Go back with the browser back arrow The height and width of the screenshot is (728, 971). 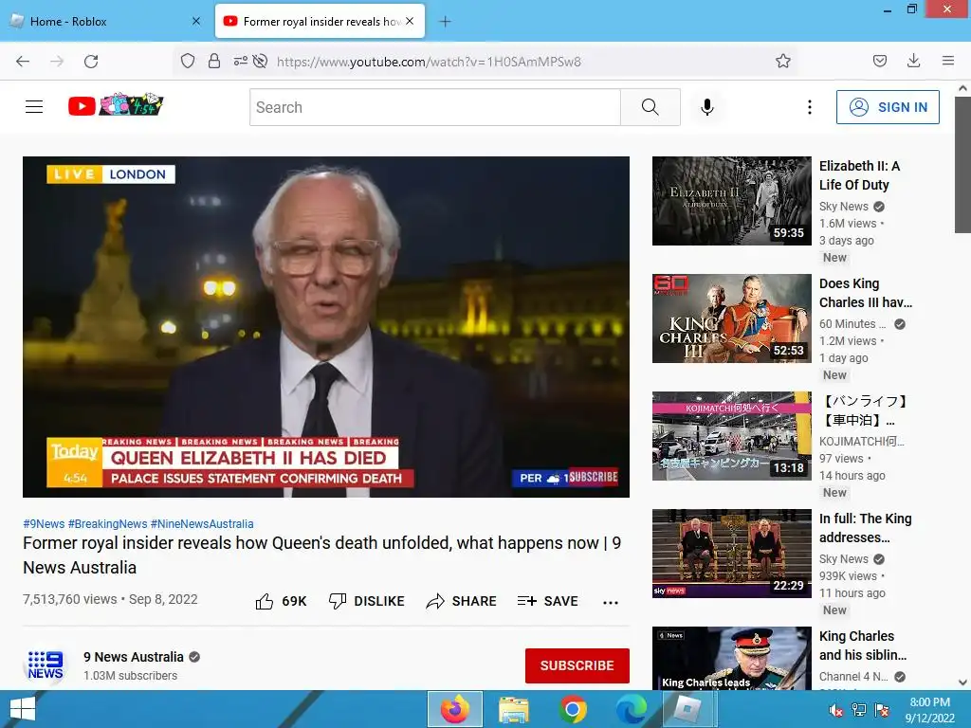point(23,62)
